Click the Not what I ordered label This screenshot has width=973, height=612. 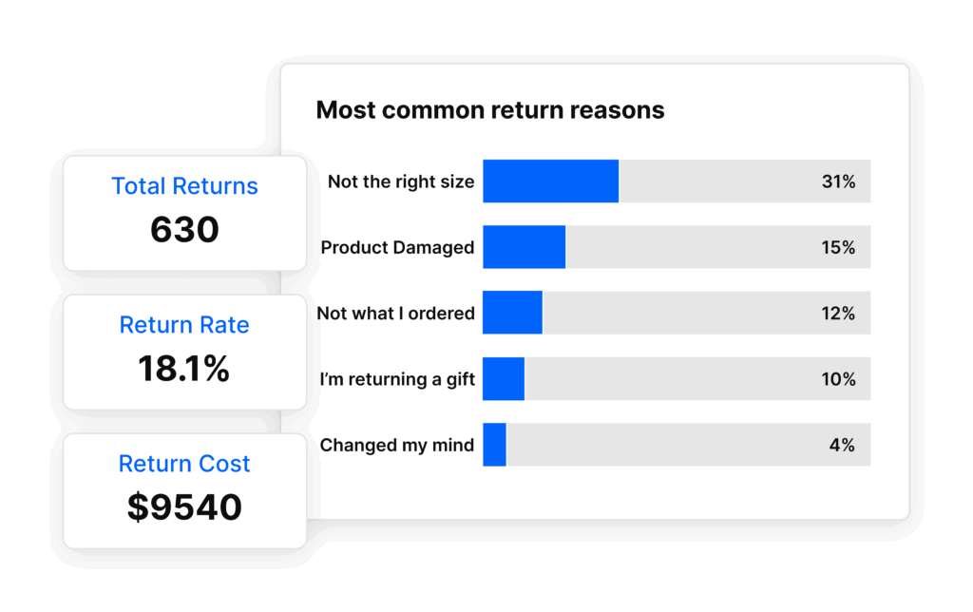(396, 314)
